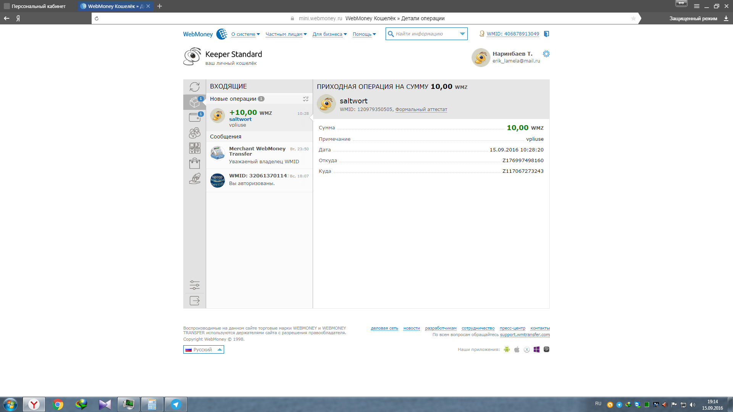Open Yandex Browser from the taskbar
Image resolution: width=733 pixels, height=412 pixels.
[x=34, y=404]
